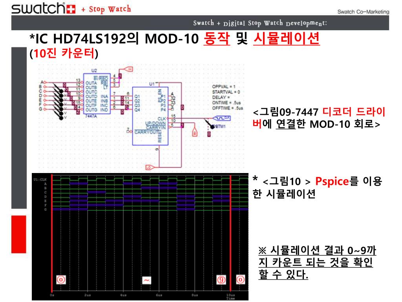Open the underlined red "동작" word in title
The image size is (402, 302).
click(217, 39)
